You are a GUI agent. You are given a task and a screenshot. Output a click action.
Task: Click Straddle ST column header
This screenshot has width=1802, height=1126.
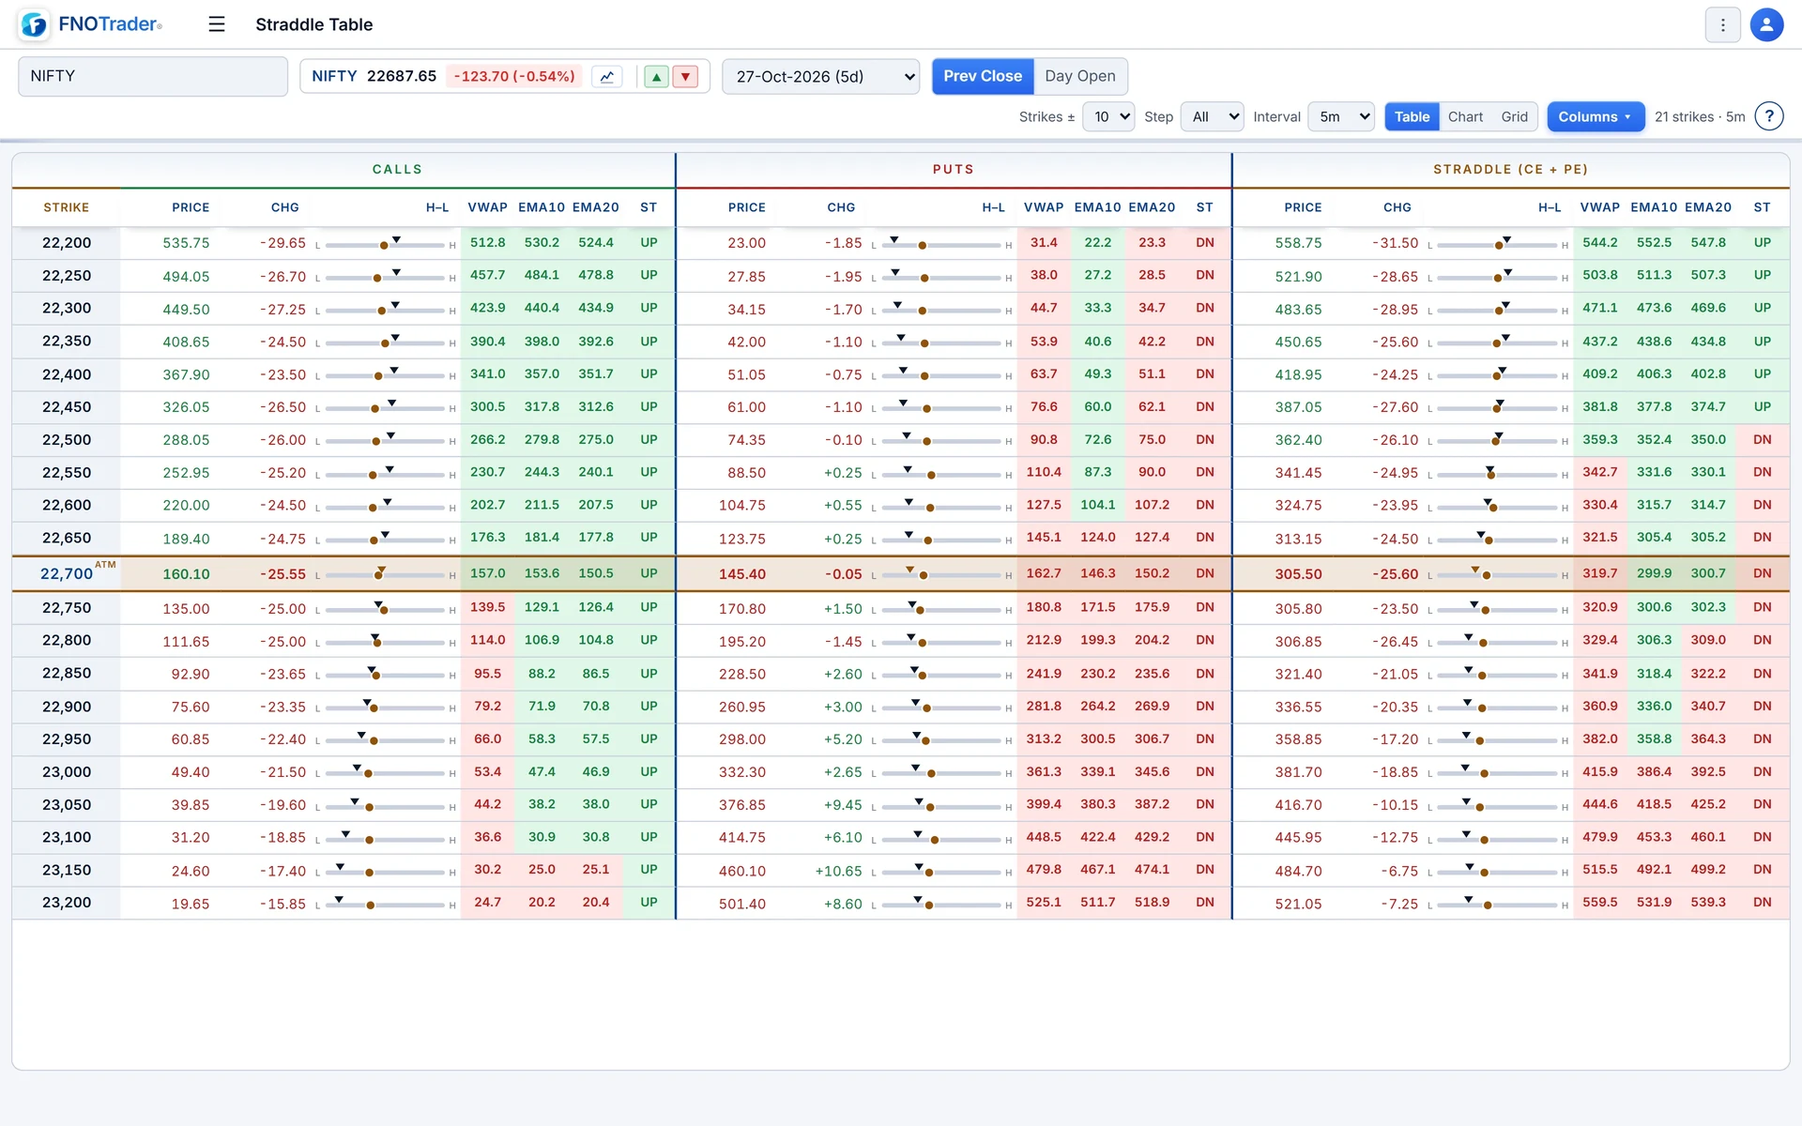click(1763, 207)
